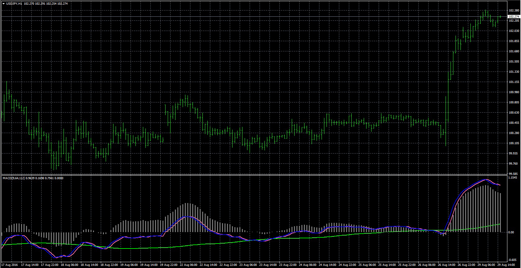The width and height of the screenshot is (521, 268).
Task: Click the 29 Aug 14:00 time label
Action: click(506, 265)
